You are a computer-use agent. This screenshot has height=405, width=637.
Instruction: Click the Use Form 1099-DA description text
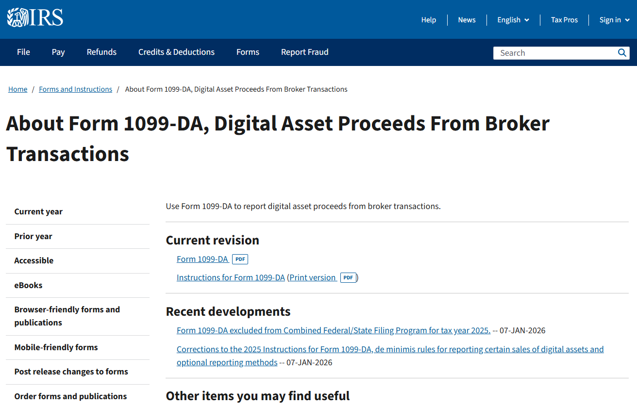pyautogui.click(x=303, y=206)
